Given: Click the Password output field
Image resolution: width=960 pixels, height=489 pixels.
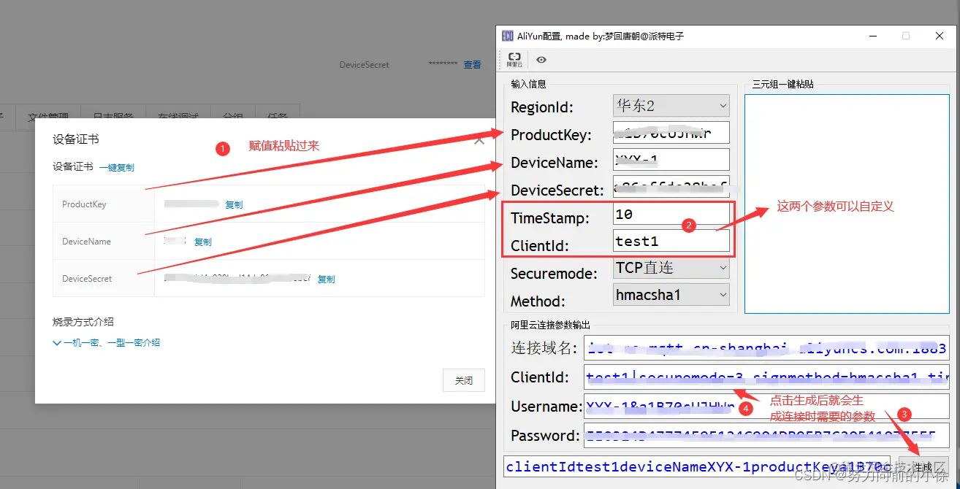Looking at the screenshot, I should pos(766,436).
